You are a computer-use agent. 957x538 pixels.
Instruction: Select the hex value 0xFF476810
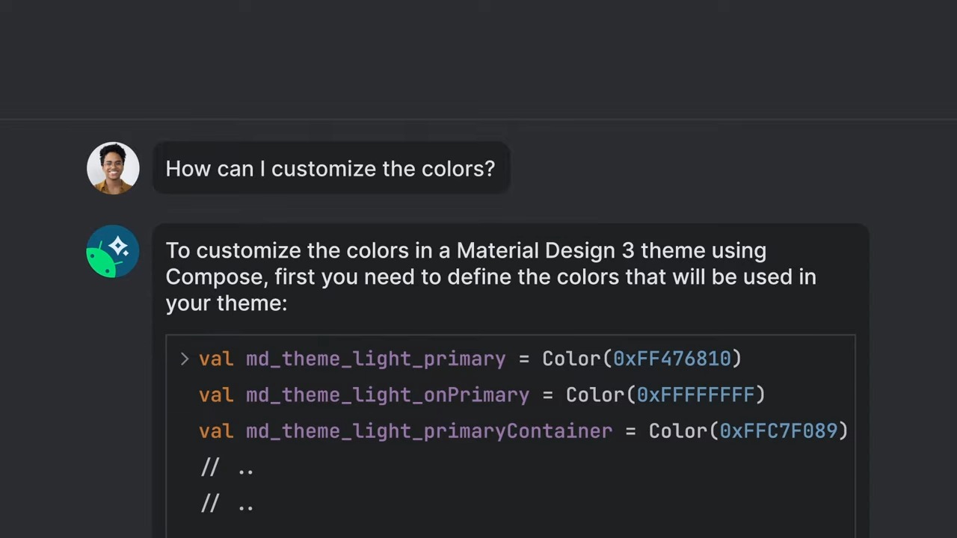[674, 359]
